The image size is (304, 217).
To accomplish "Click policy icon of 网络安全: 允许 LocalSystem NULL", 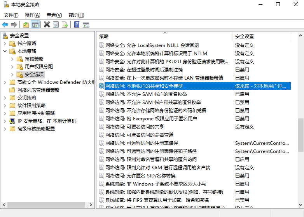I will point(101,45).
